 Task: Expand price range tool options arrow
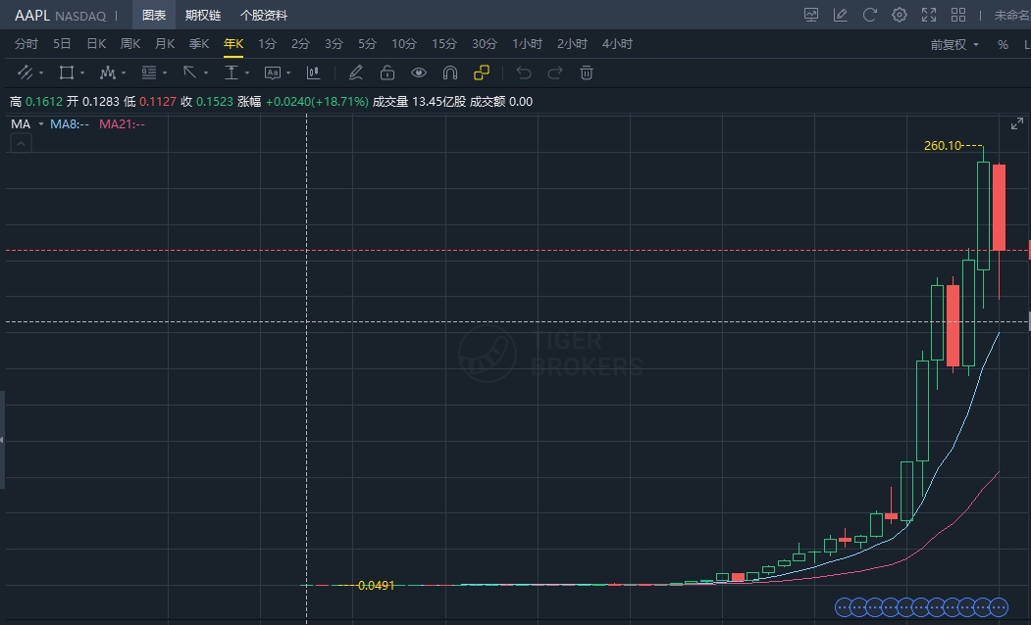[247, 72]
